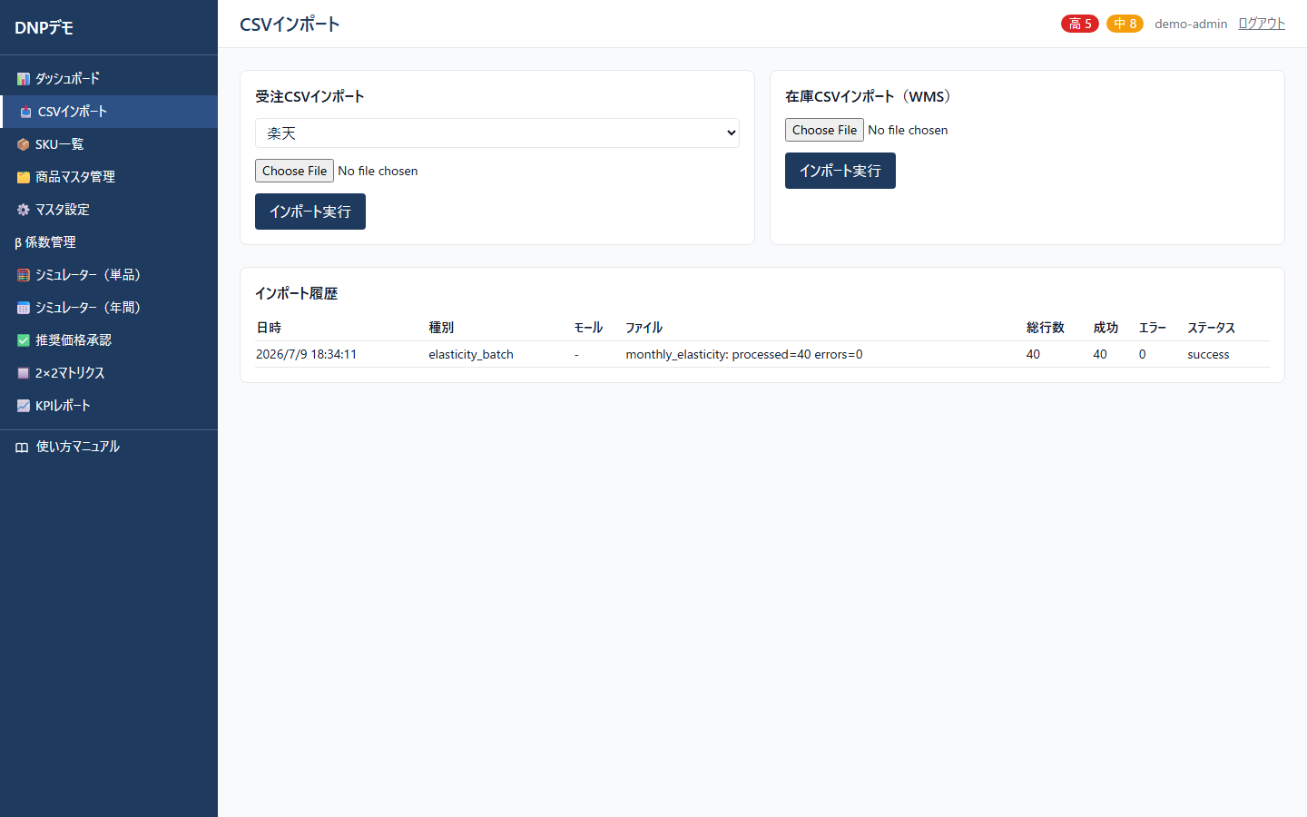Click the elasticity_batch cell
This screenshot has height=817, width=1307.
pos(471,354)
